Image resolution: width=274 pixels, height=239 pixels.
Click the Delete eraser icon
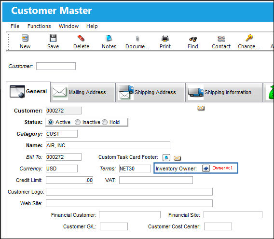[x=81, y=38]
